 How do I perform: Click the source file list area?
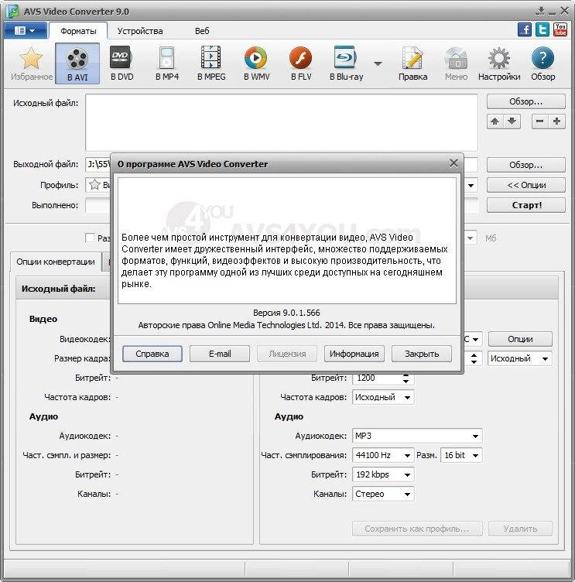[x=282, y=122]
